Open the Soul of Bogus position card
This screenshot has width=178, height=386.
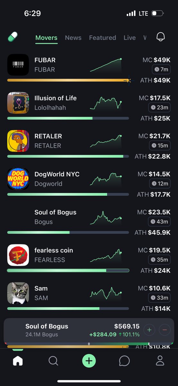point(89,330)
